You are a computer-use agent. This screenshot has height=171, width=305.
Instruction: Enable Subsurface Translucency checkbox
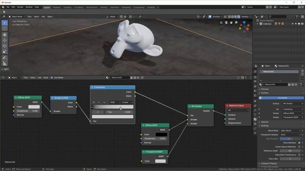tap(299, 155)
